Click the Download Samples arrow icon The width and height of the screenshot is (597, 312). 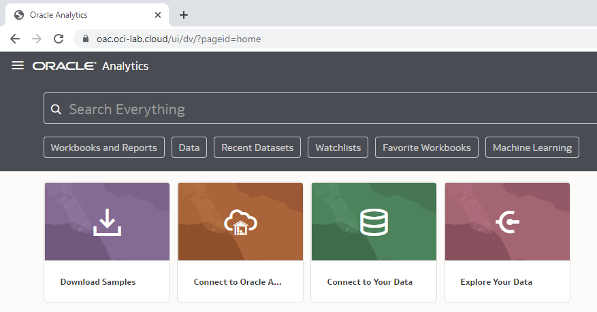pos(107,222)
